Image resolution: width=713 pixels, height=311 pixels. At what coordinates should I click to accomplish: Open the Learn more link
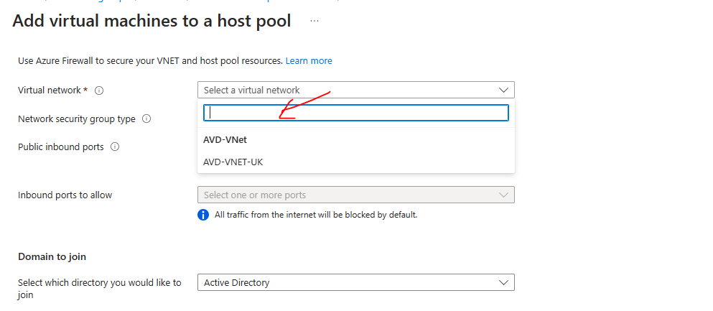coord(309,61)
